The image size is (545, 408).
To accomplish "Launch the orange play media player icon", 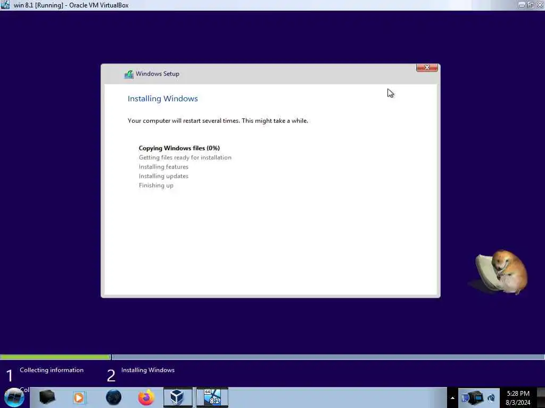I will point(79,397).
